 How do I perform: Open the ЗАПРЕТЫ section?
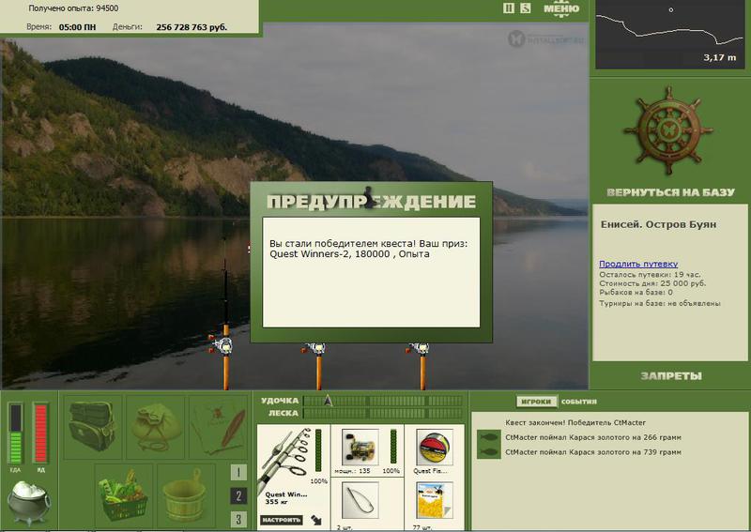click(x=671, y=376)
